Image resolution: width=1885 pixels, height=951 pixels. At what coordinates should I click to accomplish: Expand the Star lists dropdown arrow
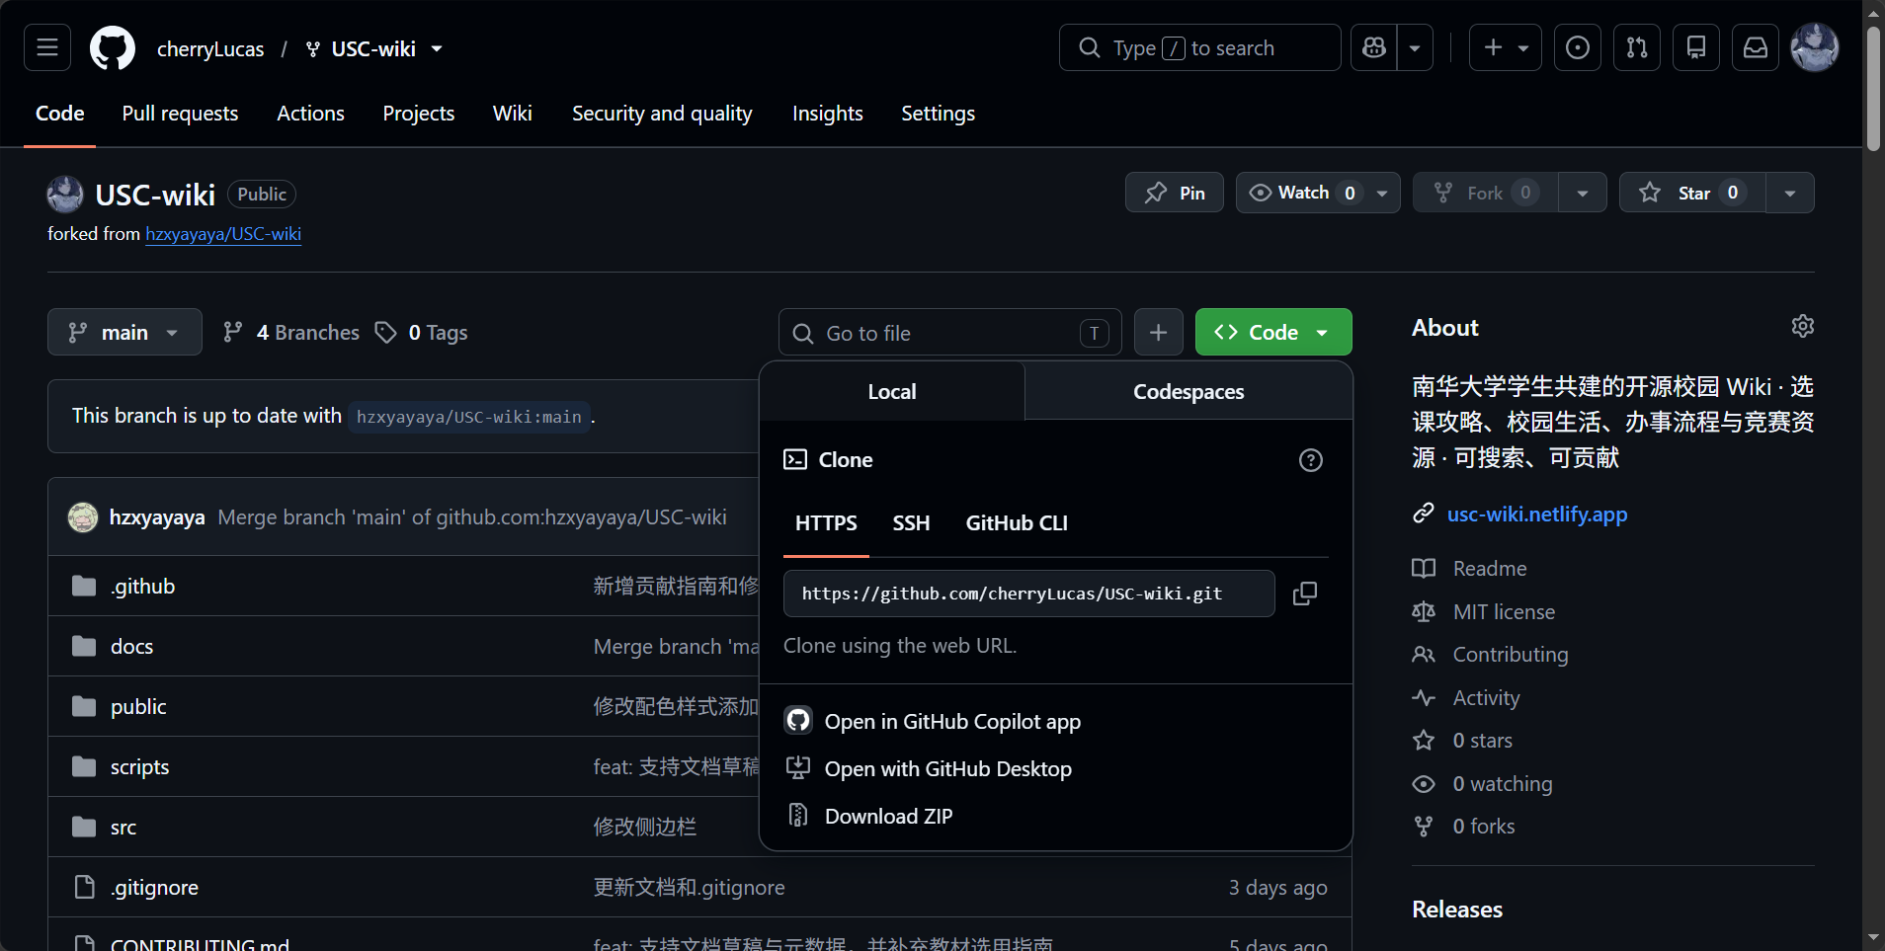[1790, 193]
